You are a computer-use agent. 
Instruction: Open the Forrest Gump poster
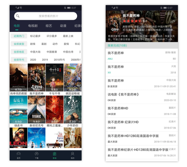pos(55,138)
